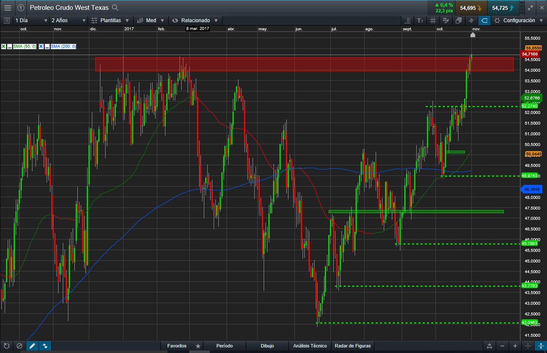Click the buy price 54,725 button
This screenshot has height=353, width=547.
pyautogui.click(x=503, y=8)
